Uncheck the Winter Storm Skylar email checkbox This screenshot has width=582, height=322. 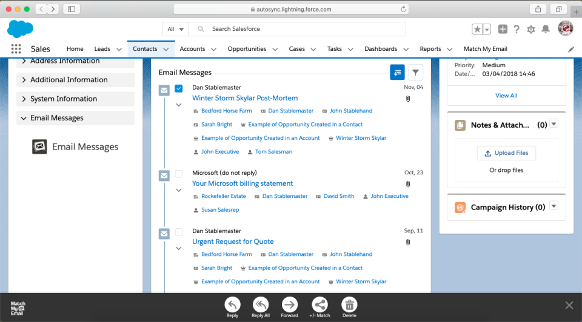tap(179, 88)
